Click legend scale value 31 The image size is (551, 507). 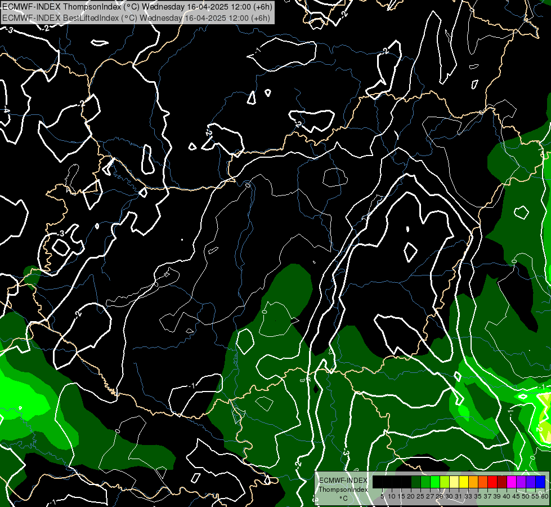(x=459, y=496)
